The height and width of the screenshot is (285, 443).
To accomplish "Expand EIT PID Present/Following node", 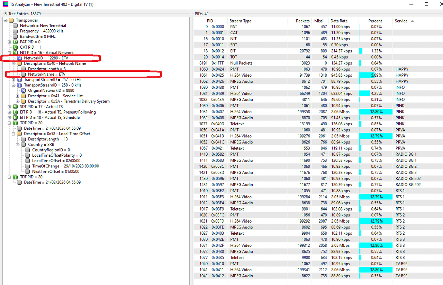I will [9, 112].
